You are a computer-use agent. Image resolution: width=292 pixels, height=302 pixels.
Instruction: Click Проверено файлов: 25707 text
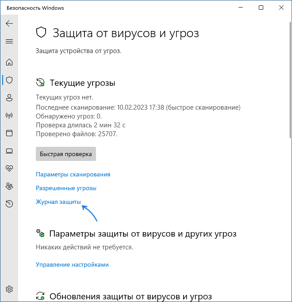tap(77, 134)
